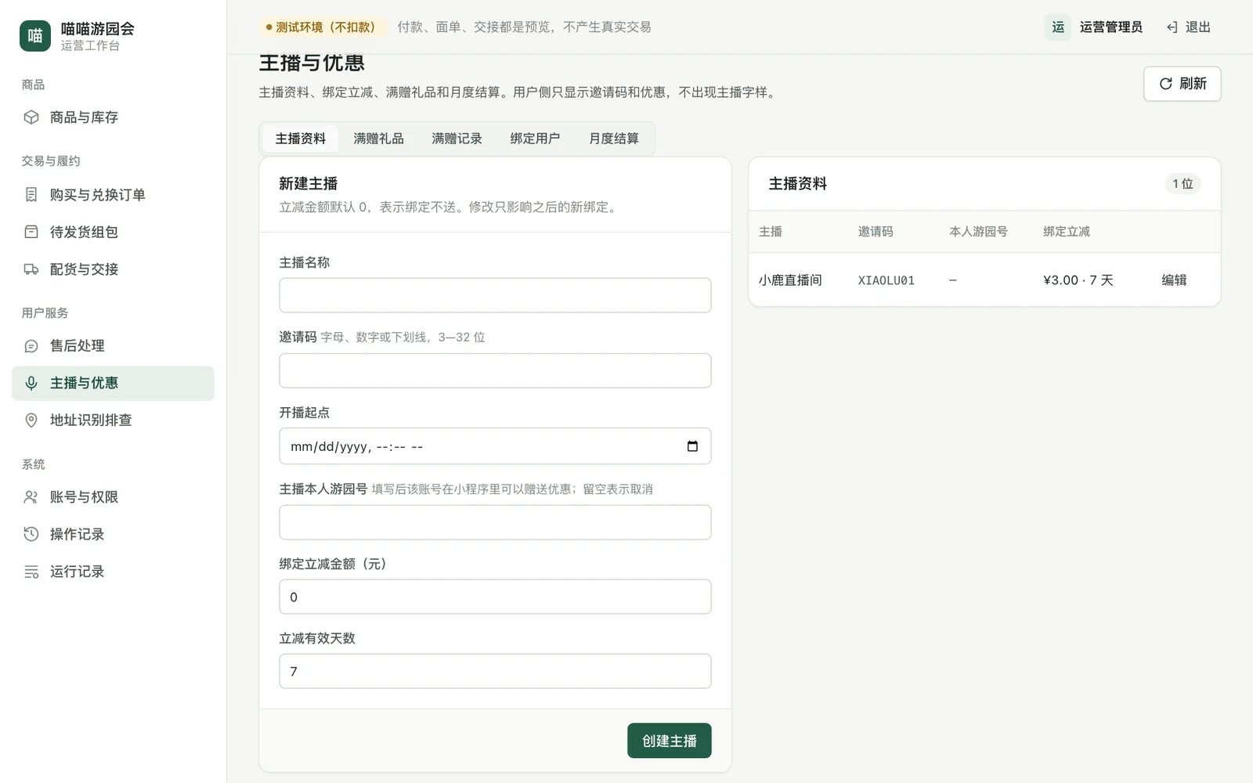The width and height of the screenshot is (1253, 783).
Task: Click the 创建主播 button
Action: point(670,741)
